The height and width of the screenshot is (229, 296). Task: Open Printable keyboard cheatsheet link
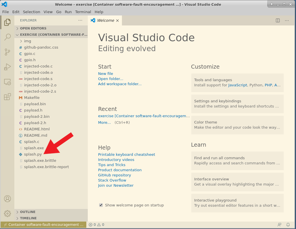[126, 154]
